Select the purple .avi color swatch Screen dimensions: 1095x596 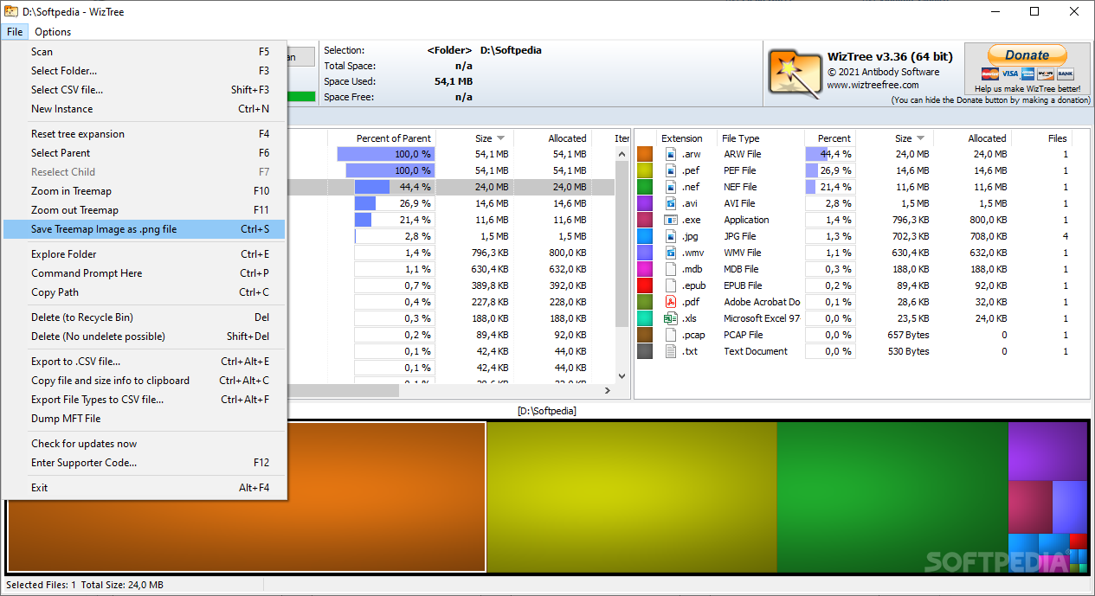(x=645, y=203)
